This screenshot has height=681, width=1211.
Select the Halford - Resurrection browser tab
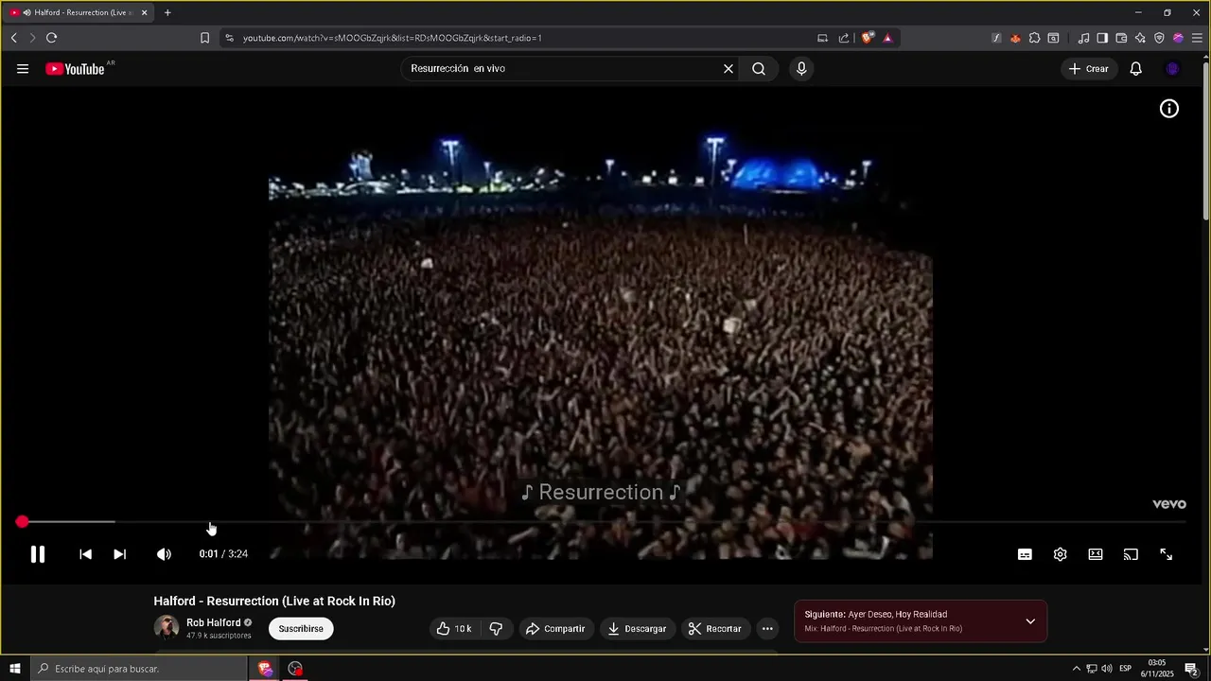pyautogui.click(x=79, y=13)
